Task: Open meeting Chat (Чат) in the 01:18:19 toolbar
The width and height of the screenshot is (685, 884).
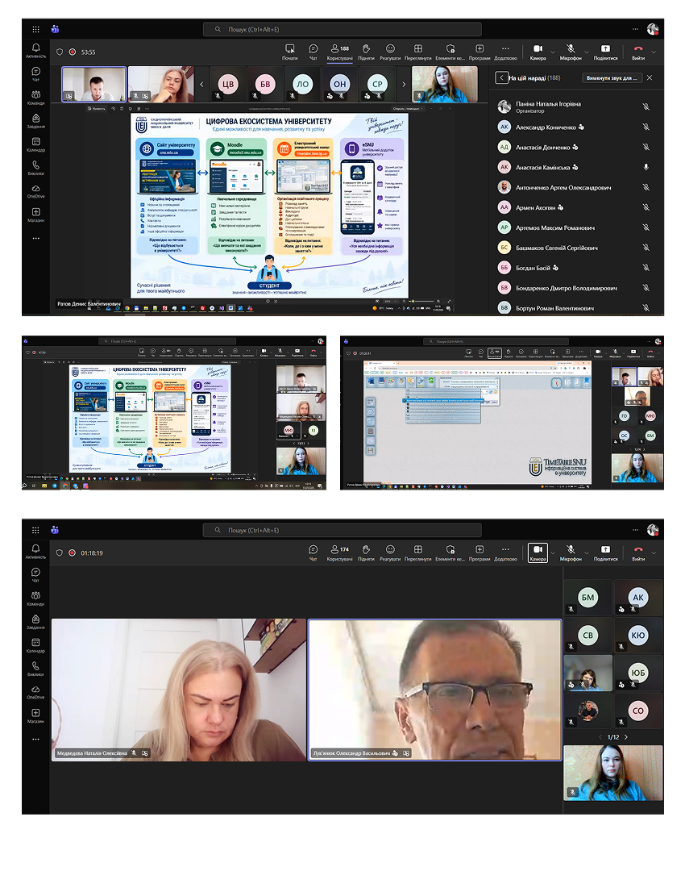Action: [x=313, y=552]
